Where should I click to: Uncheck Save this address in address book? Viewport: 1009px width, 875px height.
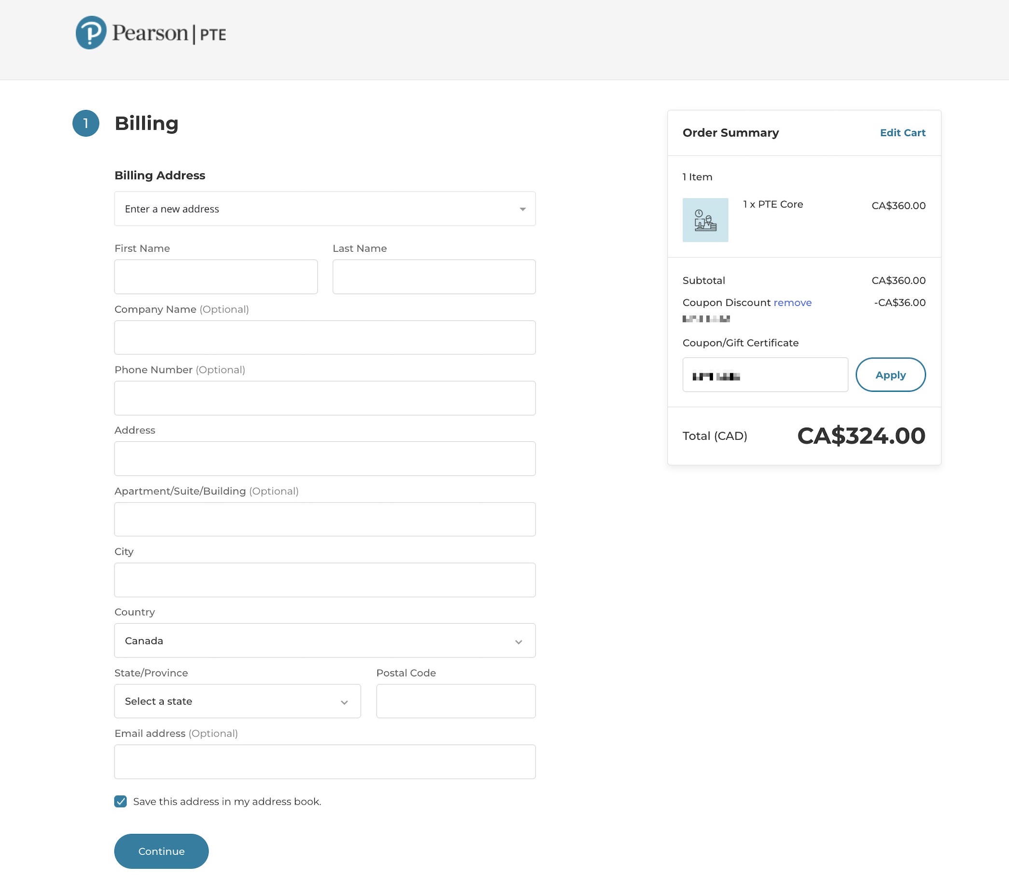pyautogui.click(x=121, y=801)
